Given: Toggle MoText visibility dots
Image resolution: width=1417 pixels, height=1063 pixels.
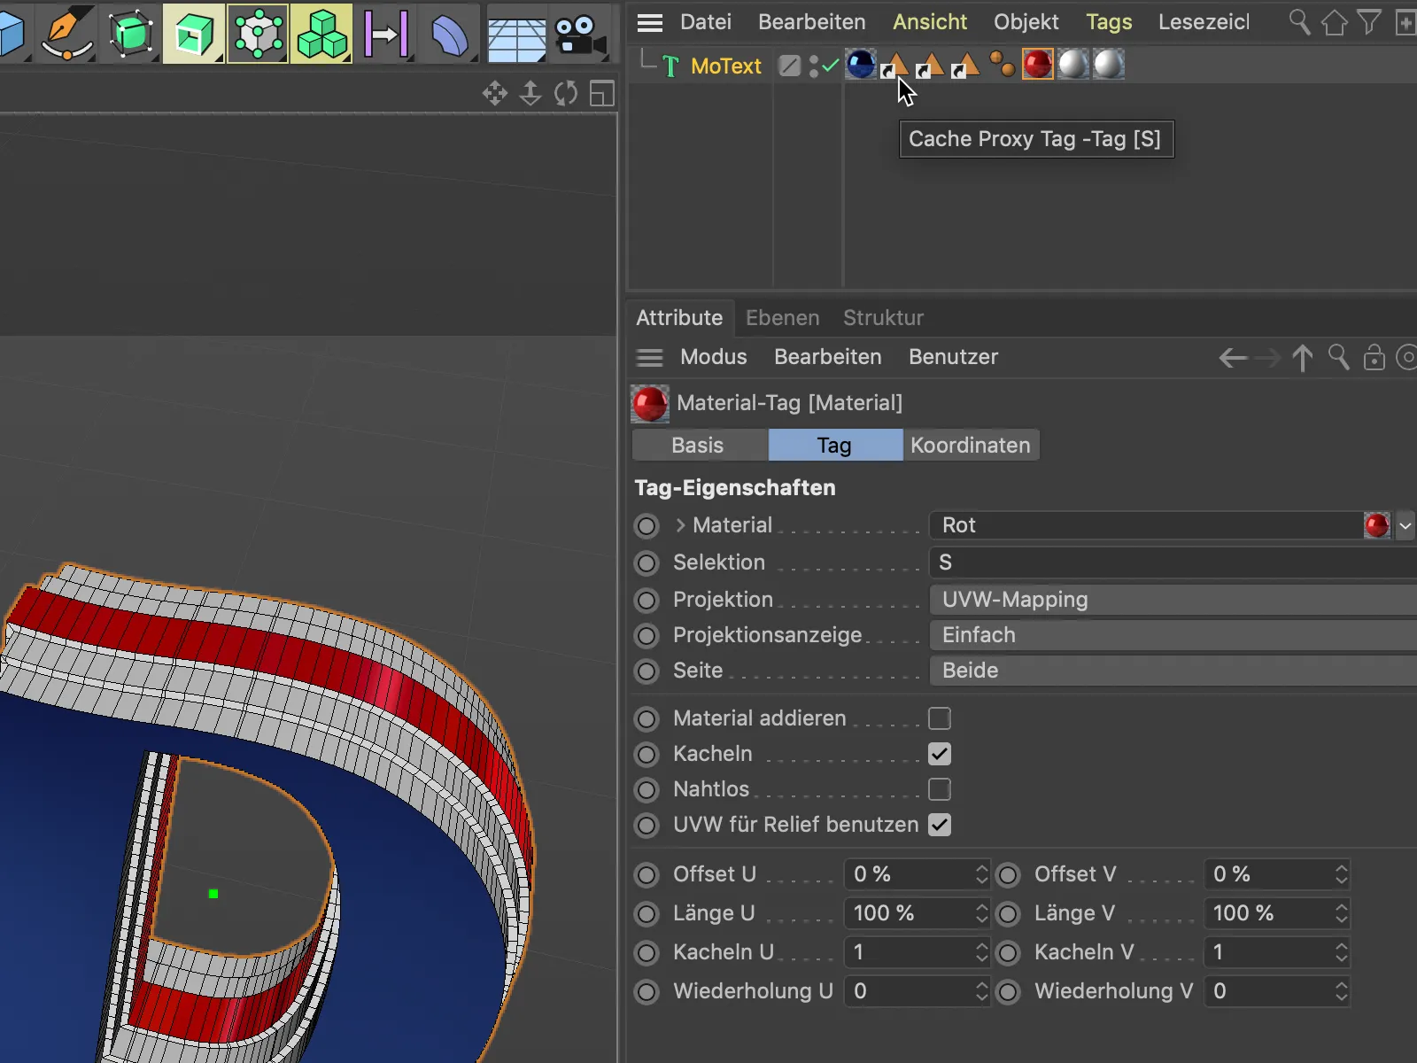Looking at the screenshot, I should pyautogui.click(x=814, y=66).
